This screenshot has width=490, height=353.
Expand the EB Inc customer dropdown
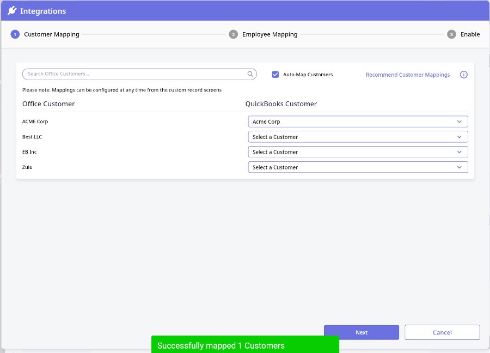coord(358,152)
